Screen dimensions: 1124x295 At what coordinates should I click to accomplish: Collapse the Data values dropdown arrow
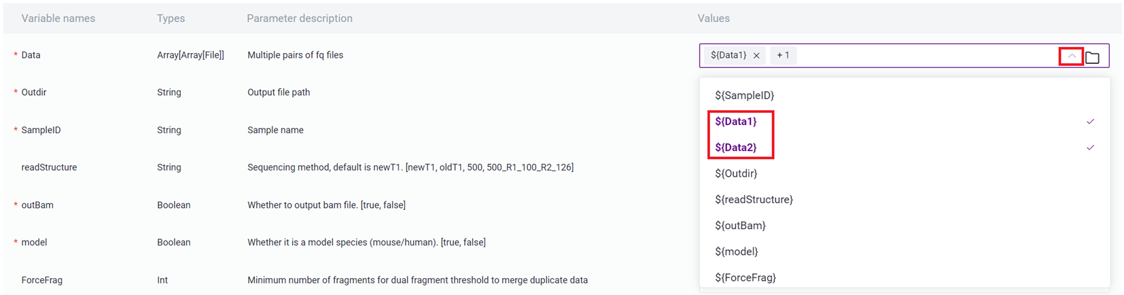[1071, 56]
